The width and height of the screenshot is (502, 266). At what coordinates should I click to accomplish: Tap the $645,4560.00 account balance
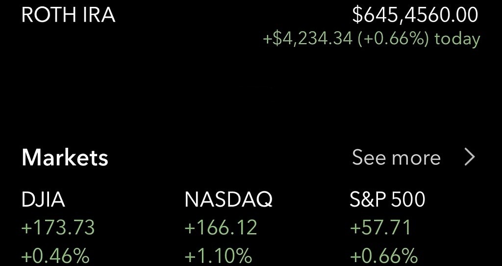(415, 15)
